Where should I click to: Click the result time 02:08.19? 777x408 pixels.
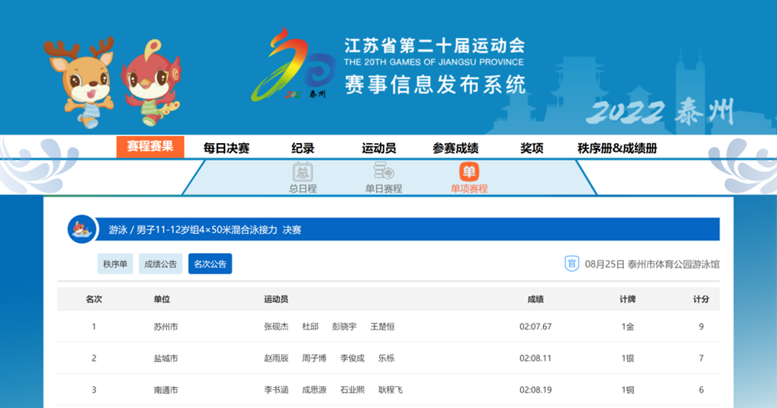click(535, 390)
